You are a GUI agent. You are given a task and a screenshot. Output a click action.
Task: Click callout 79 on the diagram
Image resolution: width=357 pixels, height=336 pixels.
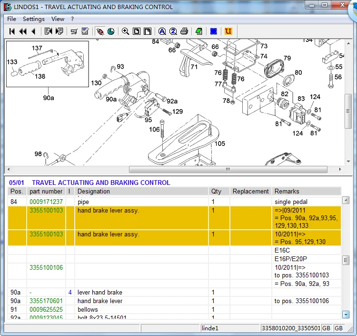[287, 58]
